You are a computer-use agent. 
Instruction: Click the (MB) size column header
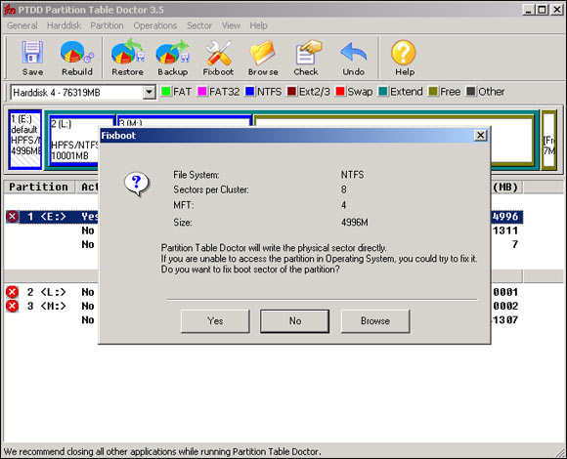pos(506,187)
